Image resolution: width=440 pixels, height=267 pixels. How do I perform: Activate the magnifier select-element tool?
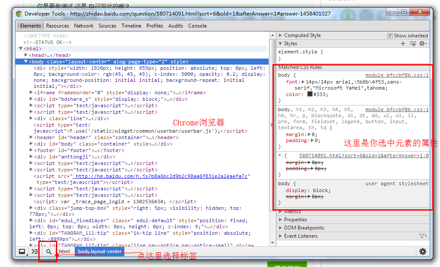49,251
